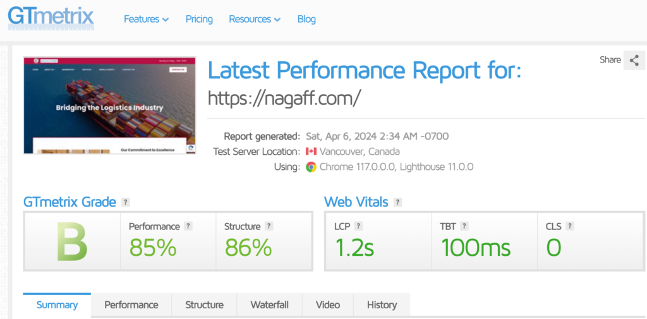Open the GTmetrix Grade help icon
Screen dimensions: 647x319
pyautogui.click(x=126, y=202)
